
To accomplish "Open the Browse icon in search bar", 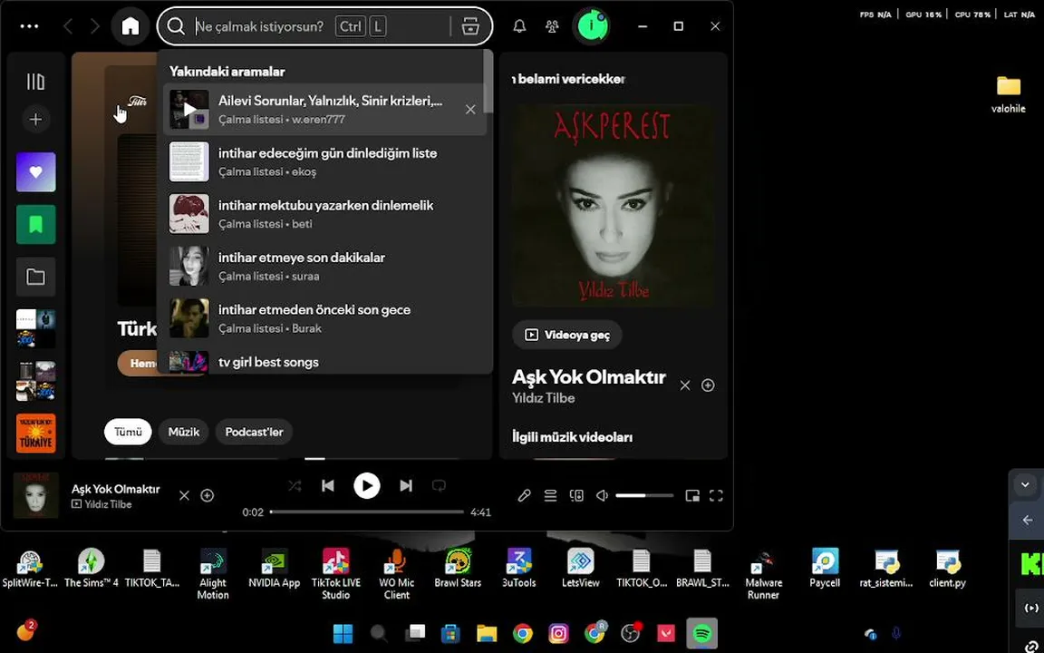I will 470,26.
